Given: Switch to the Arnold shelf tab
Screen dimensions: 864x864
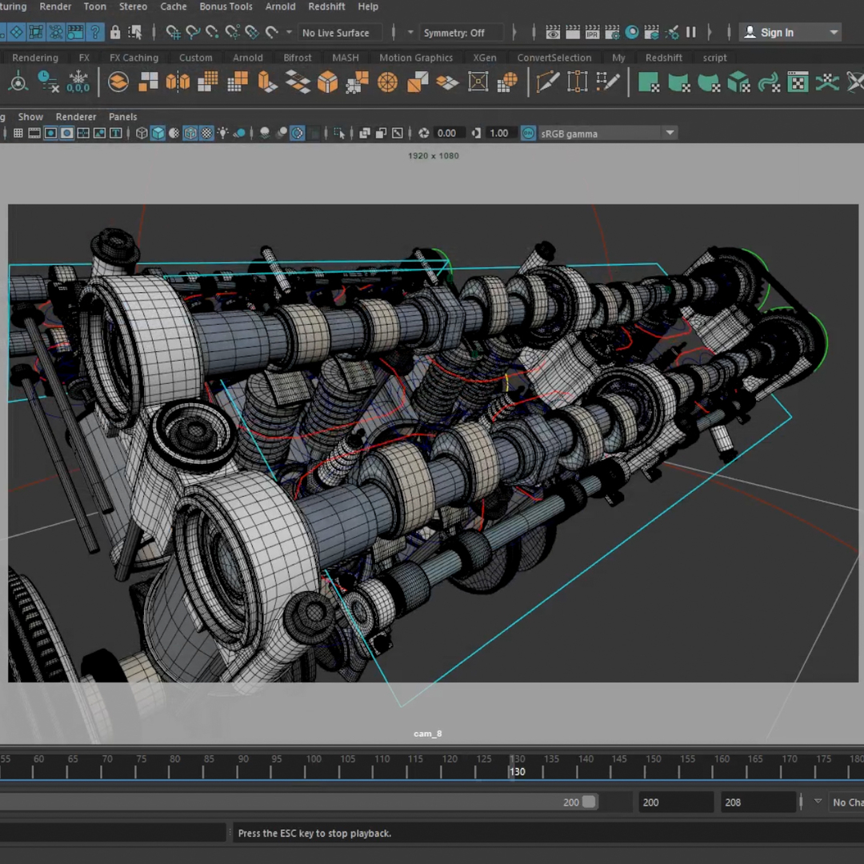Looking at the screenshot, I should (247, 57).
